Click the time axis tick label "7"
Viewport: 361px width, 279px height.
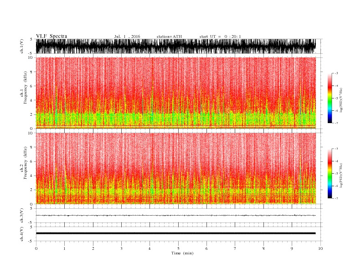click(x=235, y=248)
